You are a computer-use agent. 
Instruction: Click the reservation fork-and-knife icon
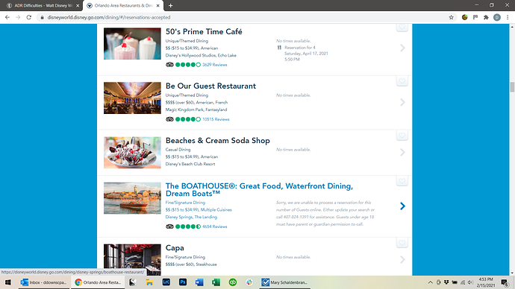pos(279,48)
